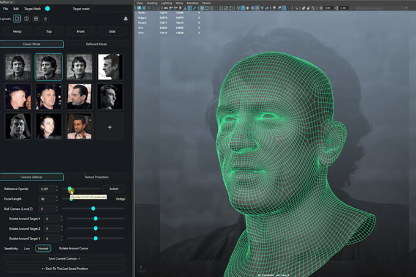Click Back To The Last Saved Position
Image resolution: width=416 pixels, height=277 pixels.
[64, 268]
